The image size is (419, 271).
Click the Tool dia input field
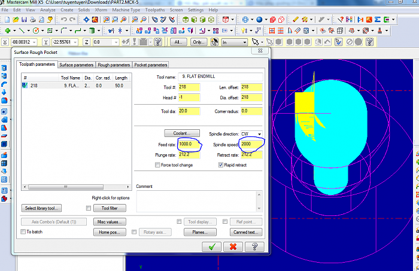189,111
